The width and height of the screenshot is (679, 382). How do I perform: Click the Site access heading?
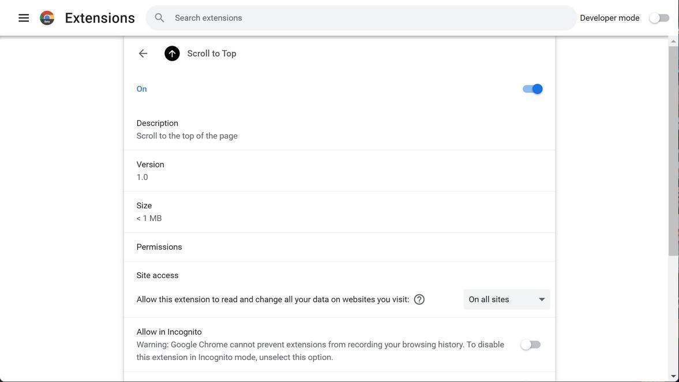point(157,275)
